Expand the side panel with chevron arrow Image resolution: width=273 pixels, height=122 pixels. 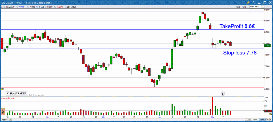coord(3,112)
